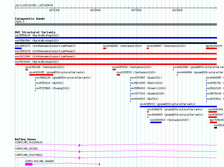Click the nsv6351398 red variant marker
The height and width of the screenshot is (167, 224).
point(27,70)
